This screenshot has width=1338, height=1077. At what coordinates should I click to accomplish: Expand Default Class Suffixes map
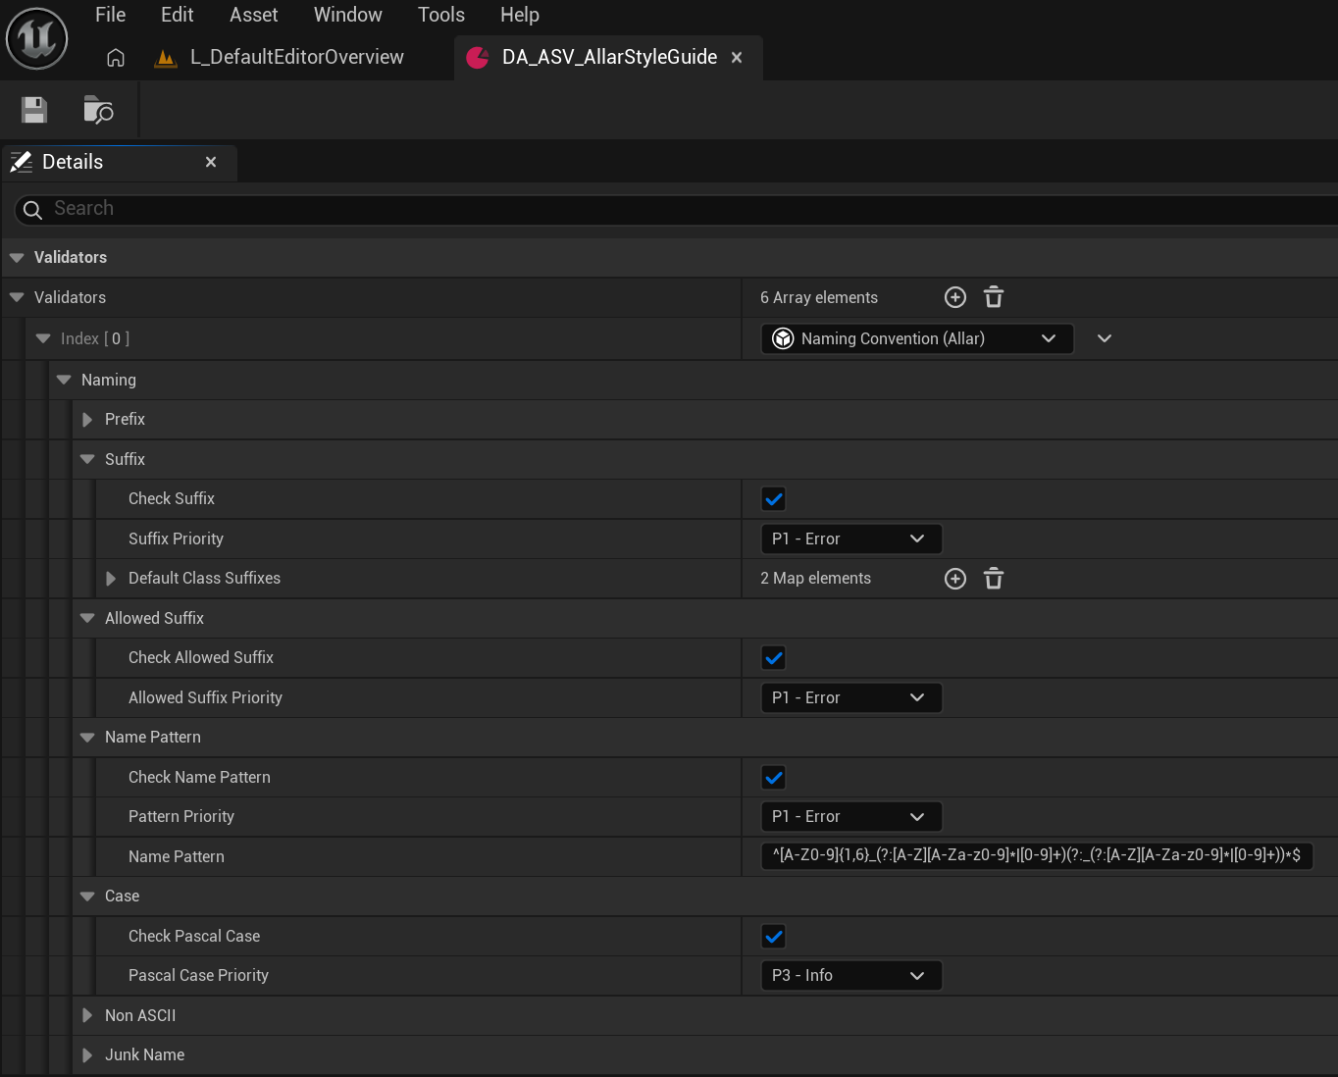pos(111,579)
